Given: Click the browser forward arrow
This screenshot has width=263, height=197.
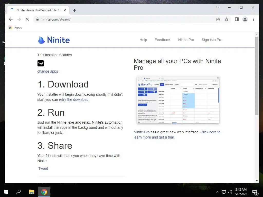Looking at the screenshot, I should tap(19, 19).
